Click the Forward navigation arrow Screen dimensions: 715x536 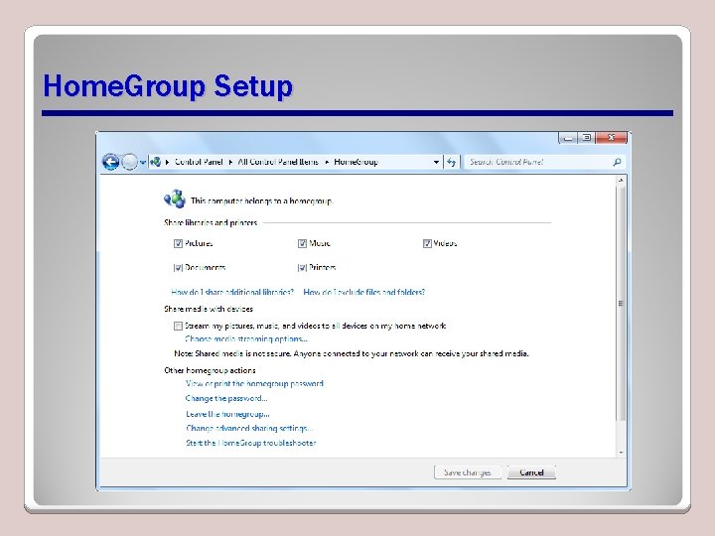[130, 162]
